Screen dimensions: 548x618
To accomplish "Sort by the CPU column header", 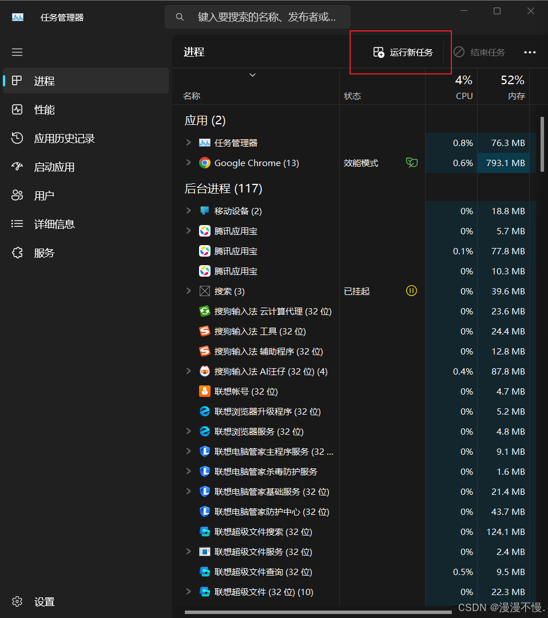I will pos(451,86).
